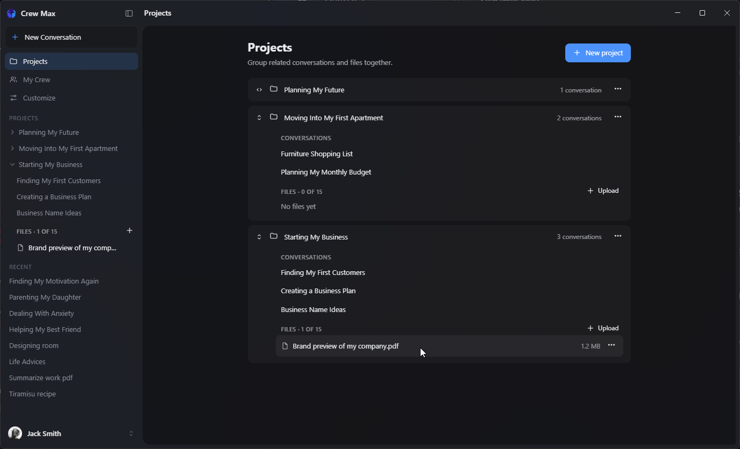Open more options for Starting My Business project
This screenshot has width=740, height=449.
click(x=618, y=236)
